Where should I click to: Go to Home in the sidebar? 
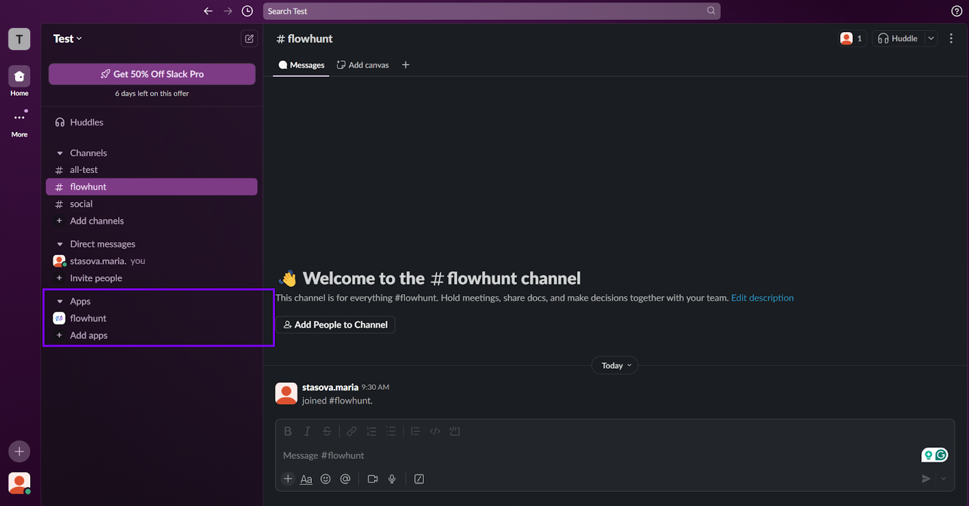pyautogui.click(x=19, y=81)
